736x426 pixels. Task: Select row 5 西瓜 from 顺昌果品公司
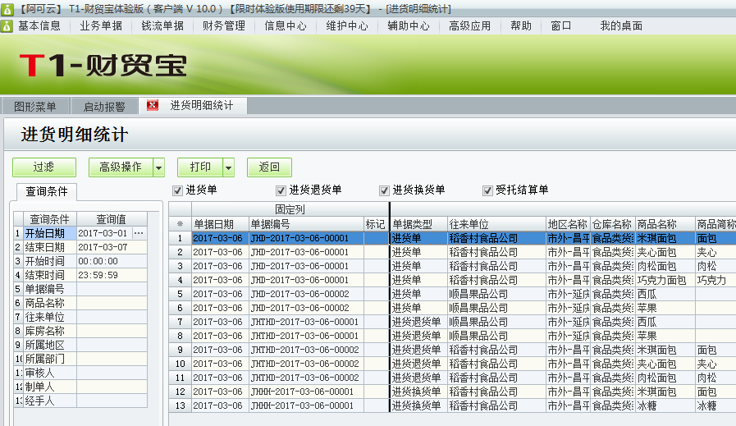click(665, 294)
